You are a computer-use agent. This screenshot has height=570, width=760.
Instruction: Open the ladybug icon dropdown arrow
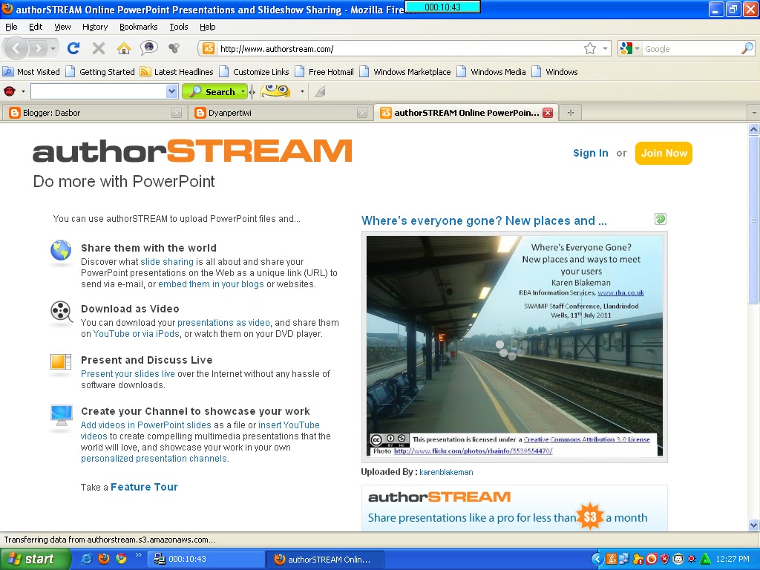(x=23, y=91)
